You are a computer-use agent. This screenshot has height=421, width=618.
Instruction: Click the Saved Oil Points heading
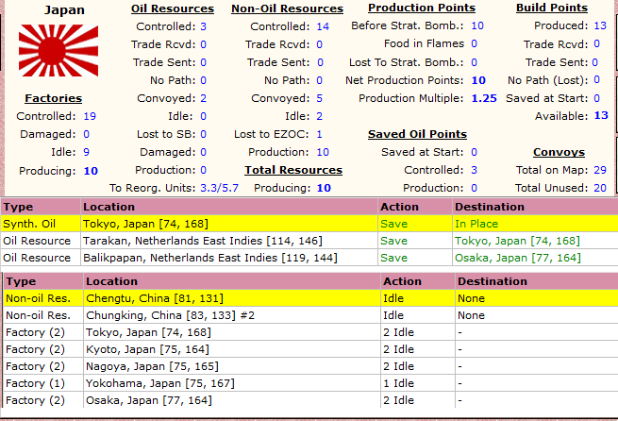pyautogui.click(x=417, y=134)
